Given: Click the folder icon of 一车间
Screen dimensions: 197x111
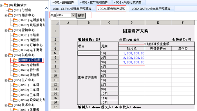Looking at the screenshot, I should tap(15, 85).
